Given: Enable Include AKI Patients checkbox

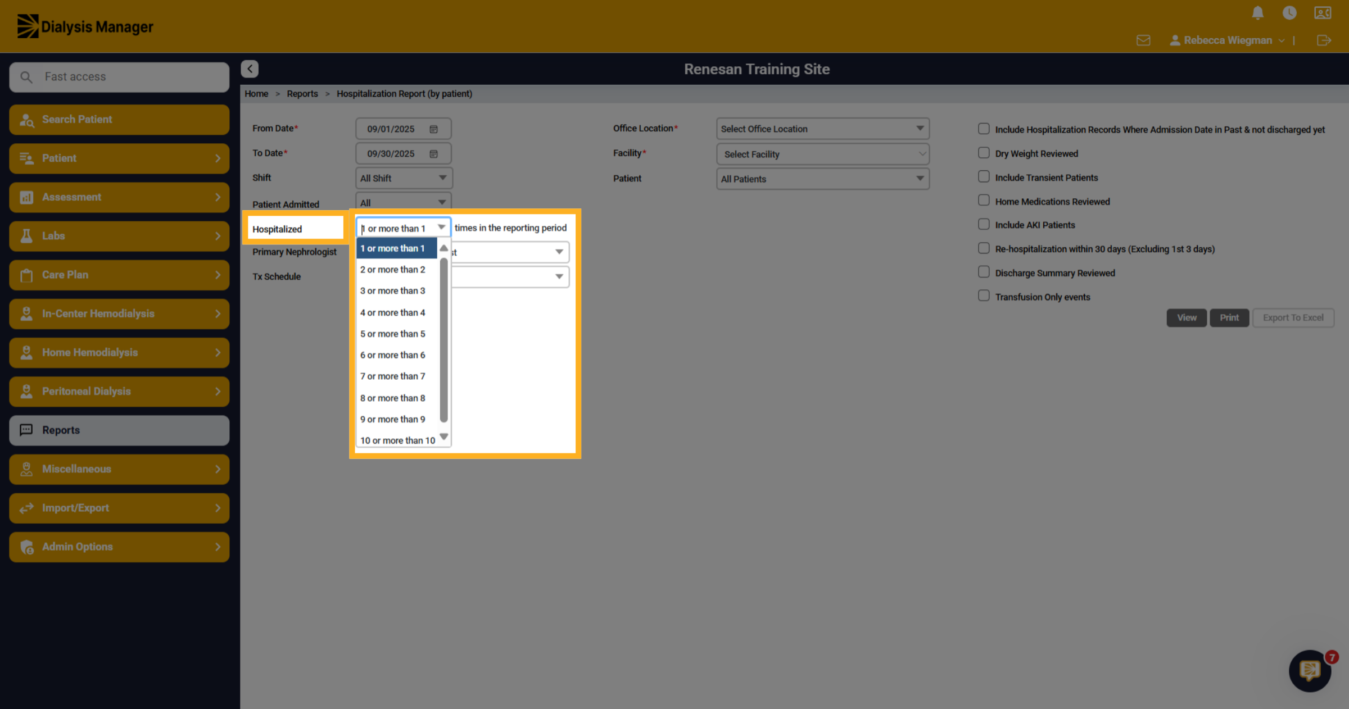Looking at the screenshot, I should pyautogui.click(x=984, y=224).
